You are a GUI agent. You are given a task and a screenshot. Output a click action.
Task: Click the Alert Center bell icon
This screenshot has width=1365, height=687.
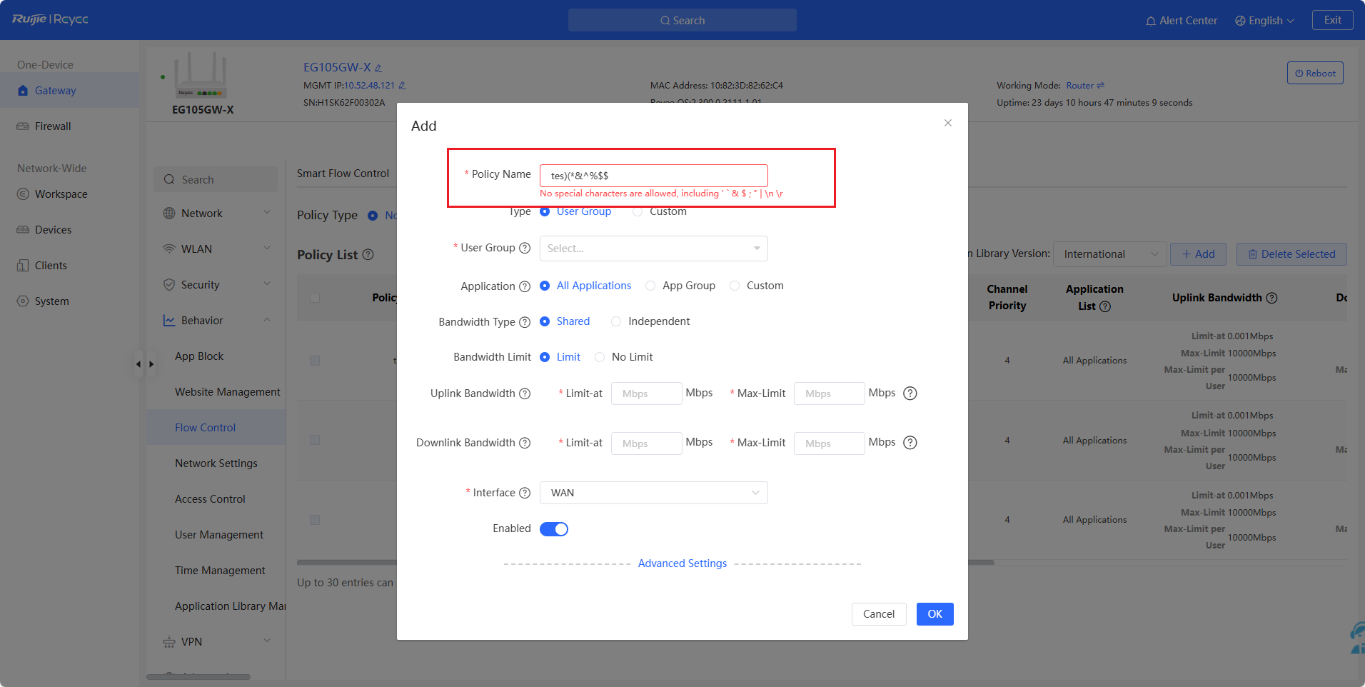pos(1151,21)
